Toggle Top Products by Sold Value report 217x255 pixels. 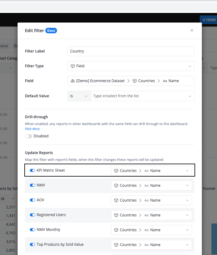click(32, 245)
